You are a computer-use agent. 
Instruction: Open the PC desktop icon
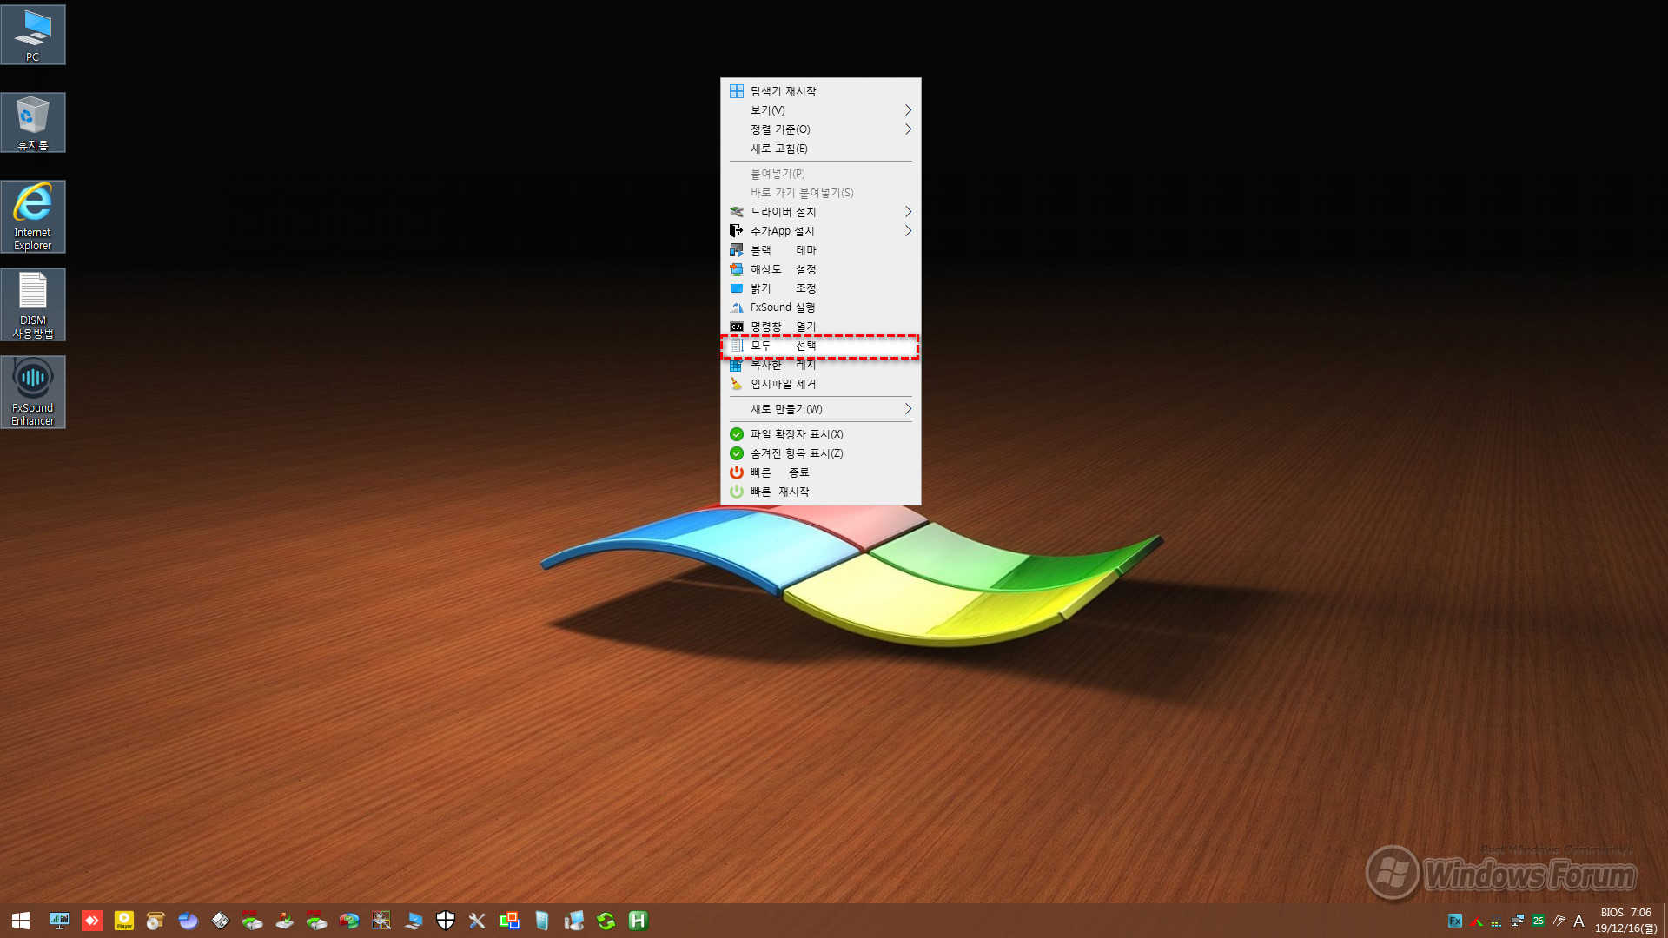pos(33,35)
